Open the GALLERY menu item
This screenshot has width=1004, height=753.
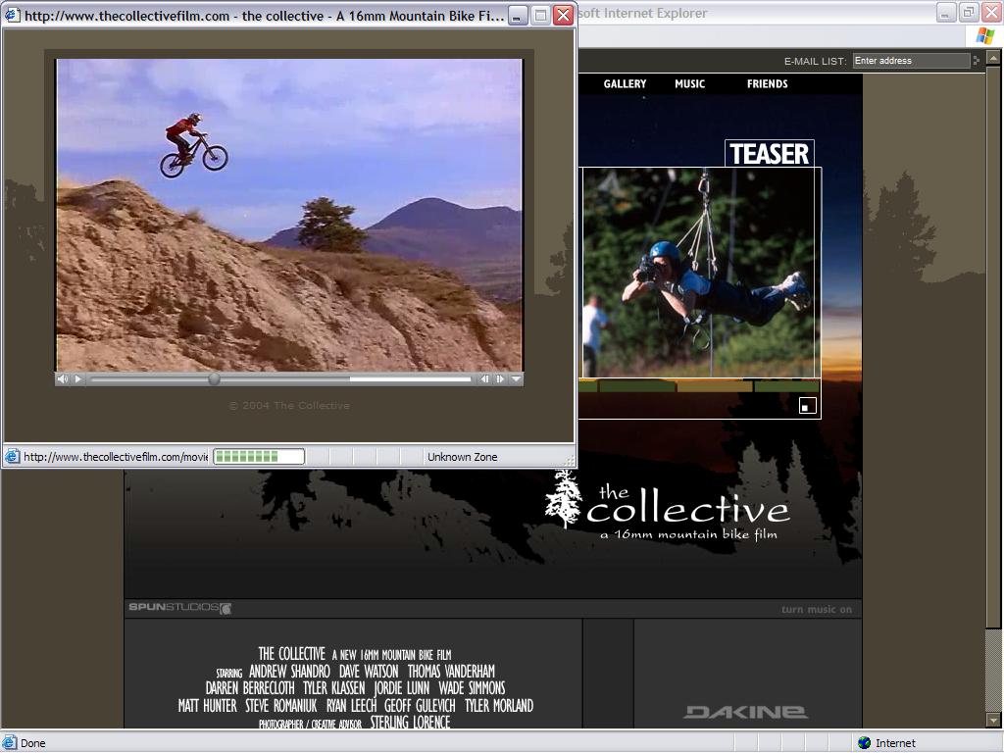(625, 84)
